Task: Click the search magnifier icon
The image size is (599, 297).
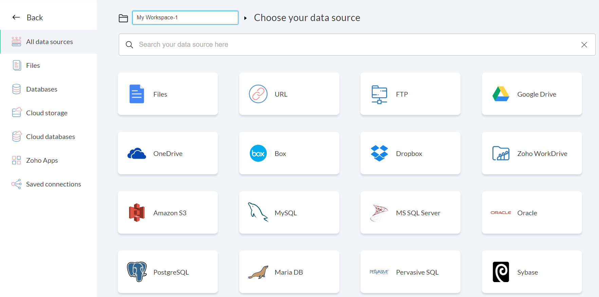Action: pos(129,45)
